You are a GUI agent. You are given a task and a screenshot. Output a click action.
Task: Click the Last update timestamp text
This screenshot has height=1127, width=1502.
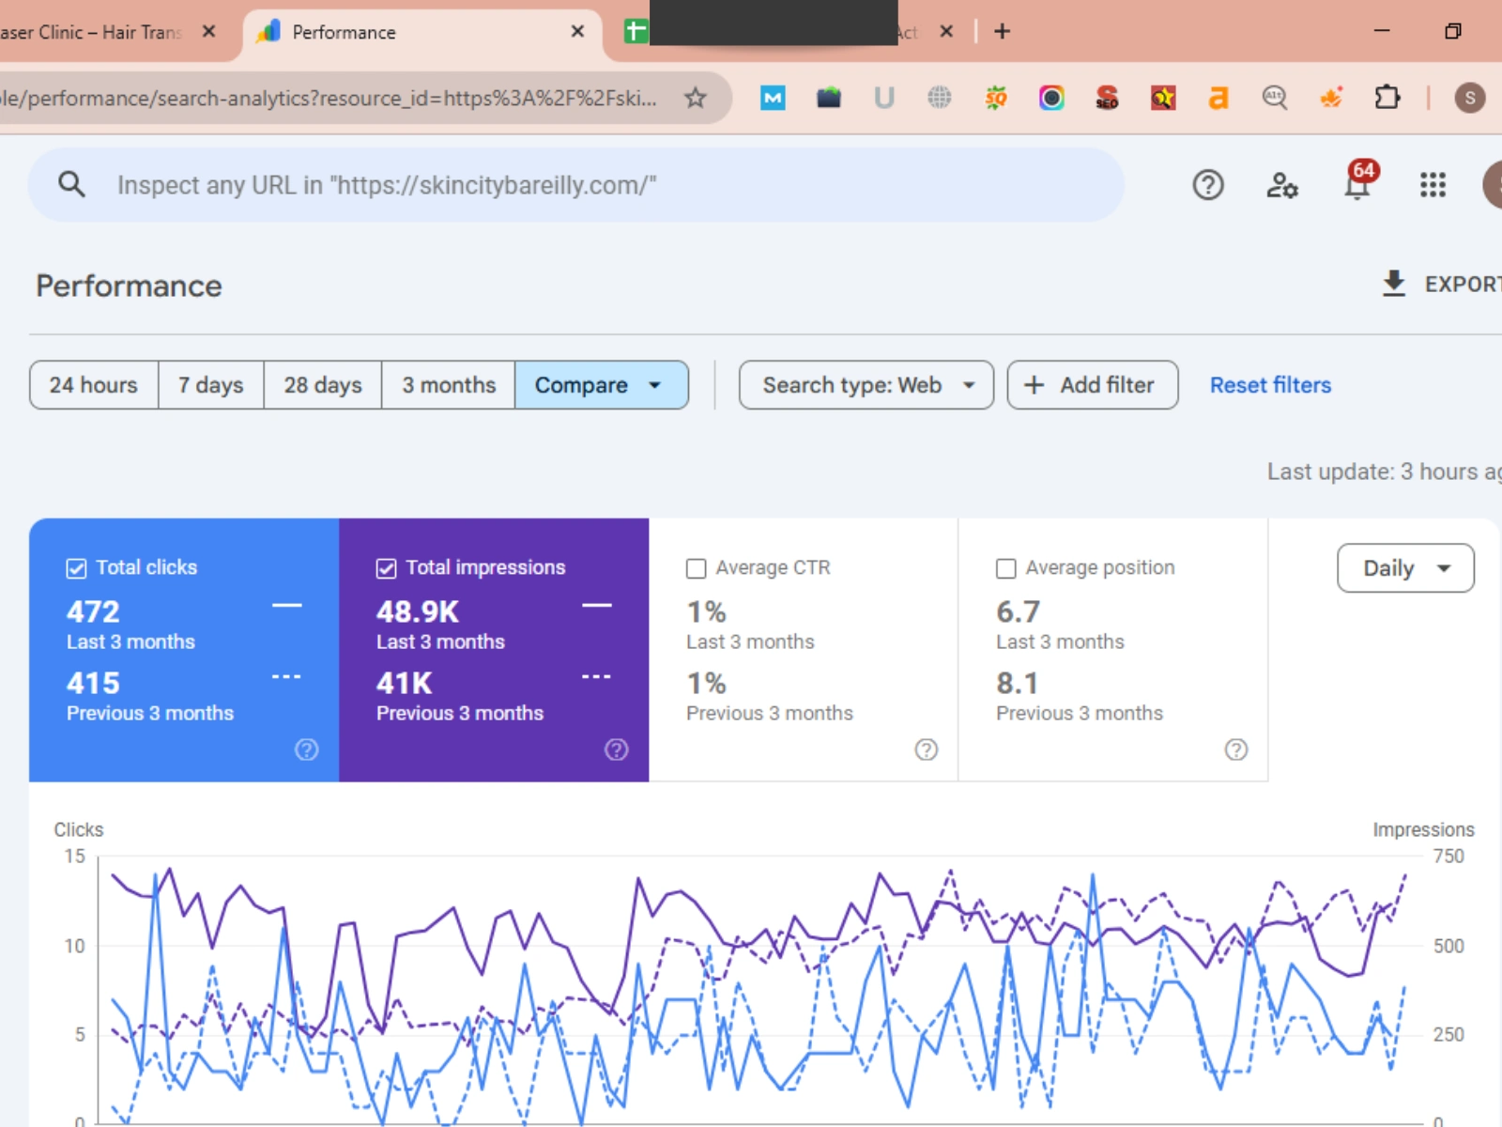point(1385,471)
